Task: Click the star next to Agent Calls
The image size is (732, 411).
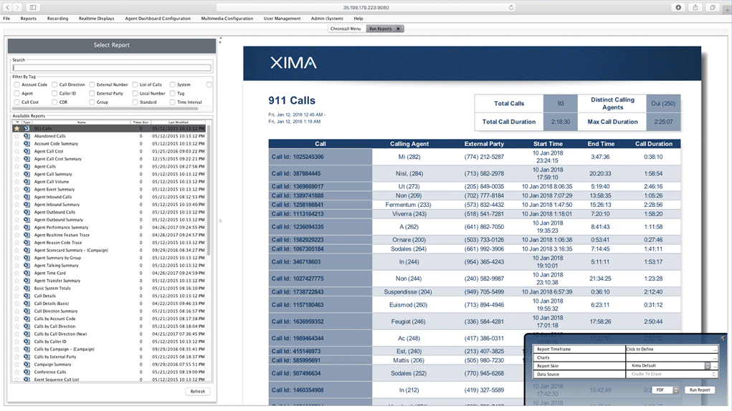Action: pyautogui.click(x=17, y=166)
